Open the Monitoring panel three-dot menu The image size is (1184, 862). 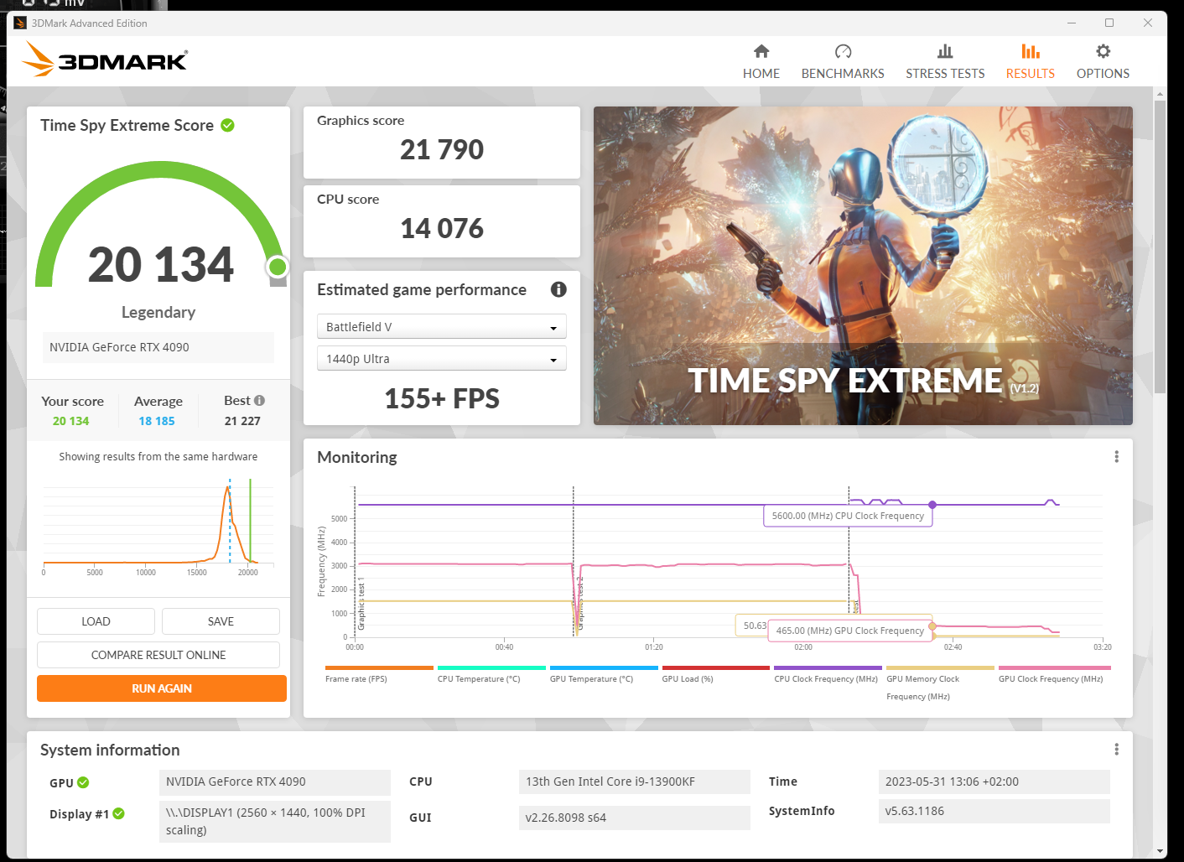[1116, 456]
